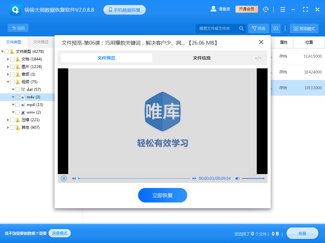Image resolution: width=325 pixels, height=243 pixels.
Task: Expand the 压缩 tree node
Action: pos(8,120)
